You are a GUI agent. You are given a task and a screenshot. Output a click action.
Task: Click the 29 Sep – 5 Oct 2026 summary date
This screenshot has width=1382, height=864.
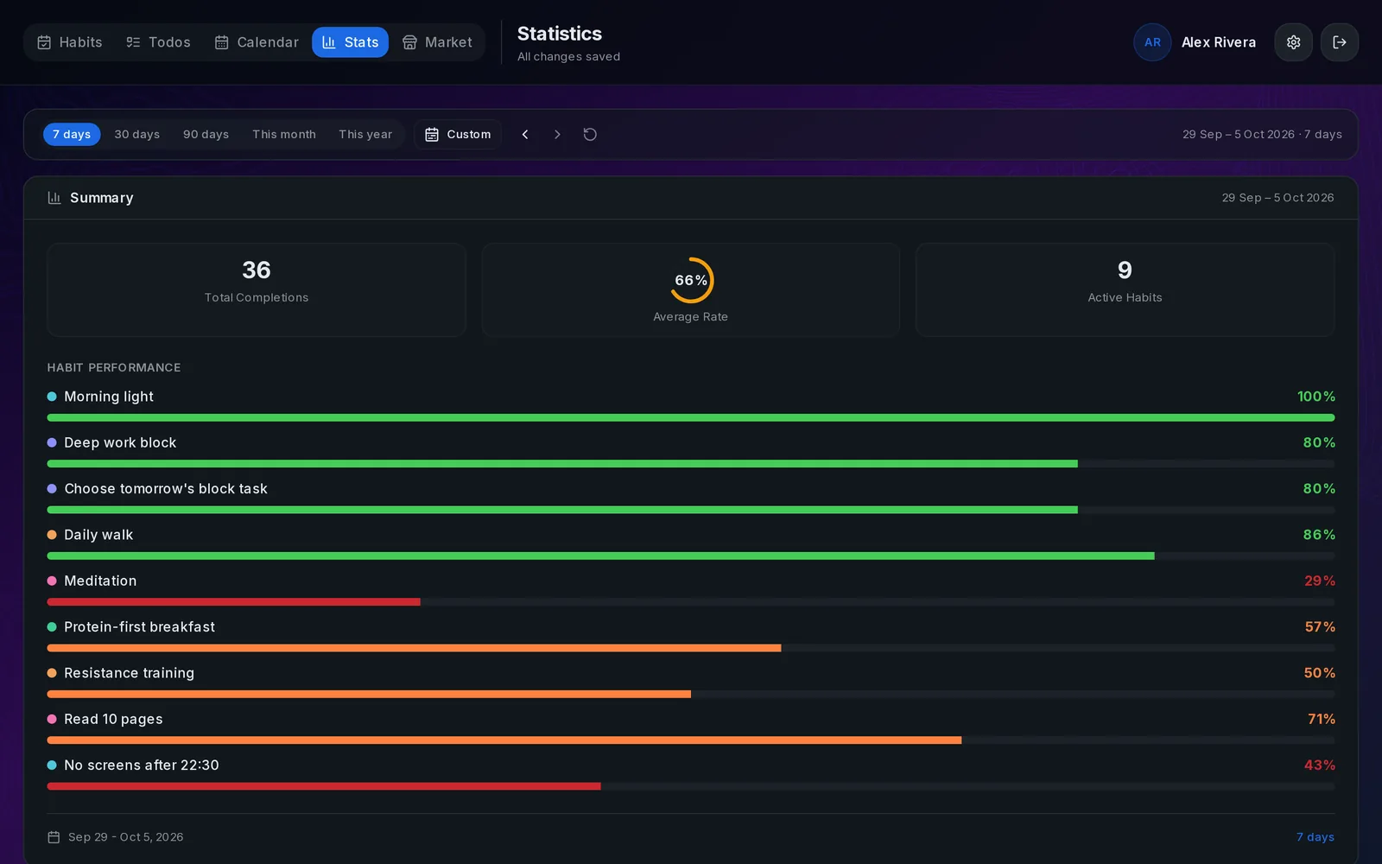point(1277,198)
